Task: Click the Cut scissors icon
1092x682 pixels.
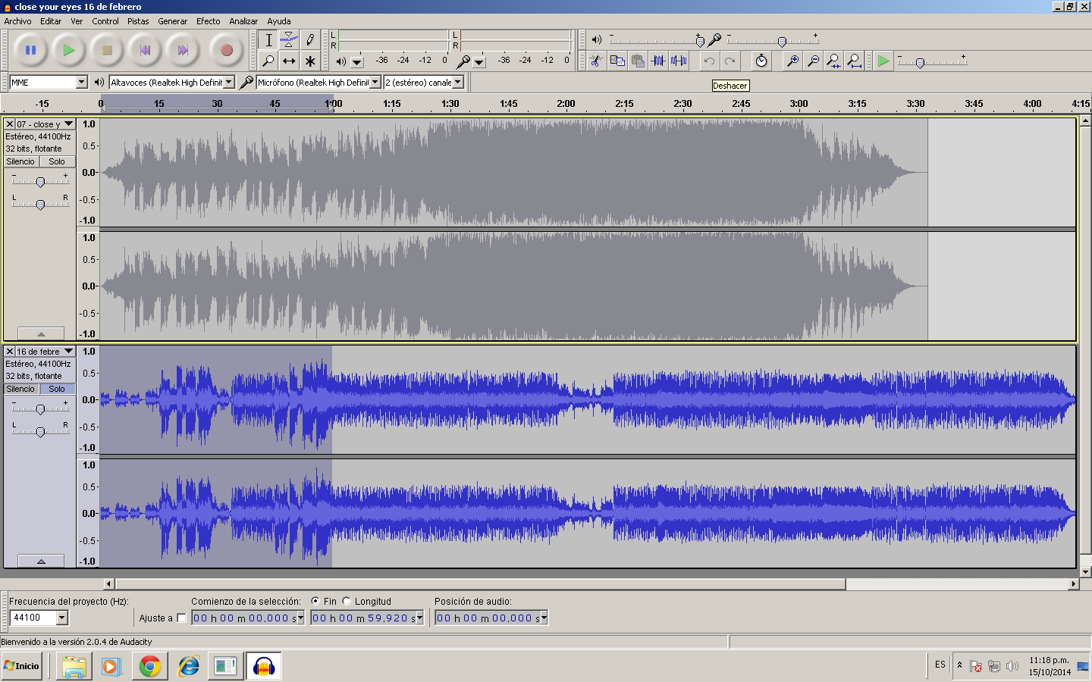Action: (596, 61)
